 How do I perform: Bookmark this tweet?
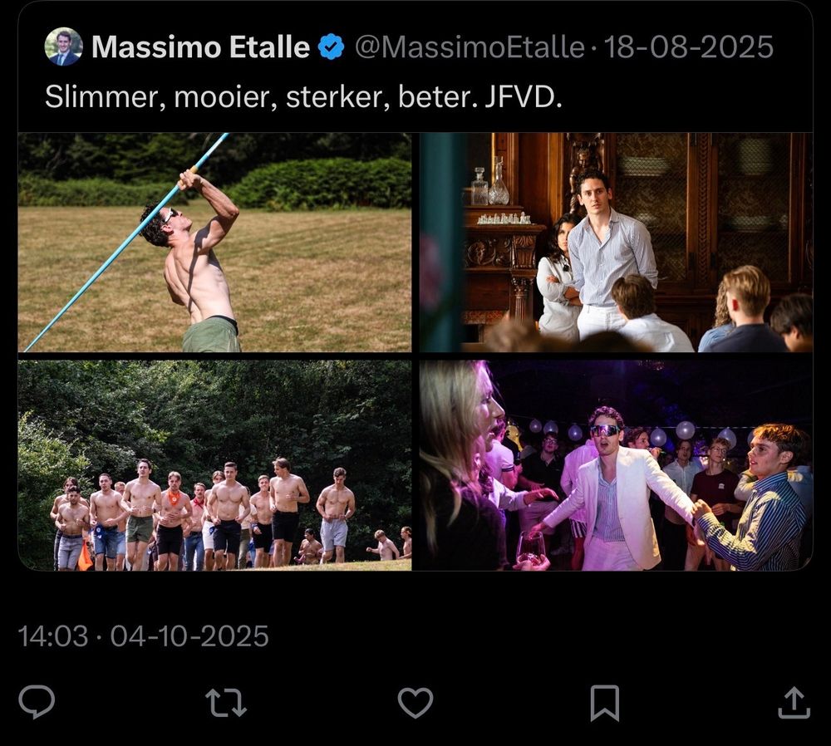(605, 703)
